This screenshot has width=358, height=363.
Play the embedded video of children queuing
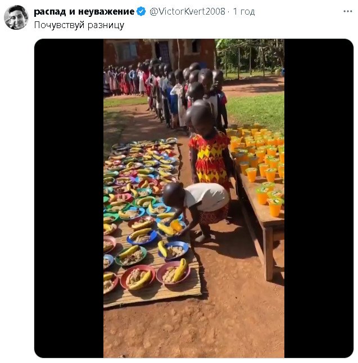click(x=193, y=198)
